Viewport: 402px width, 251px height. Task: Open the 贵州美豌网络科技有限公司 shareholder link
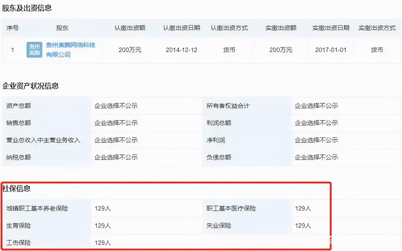[71, 50]
